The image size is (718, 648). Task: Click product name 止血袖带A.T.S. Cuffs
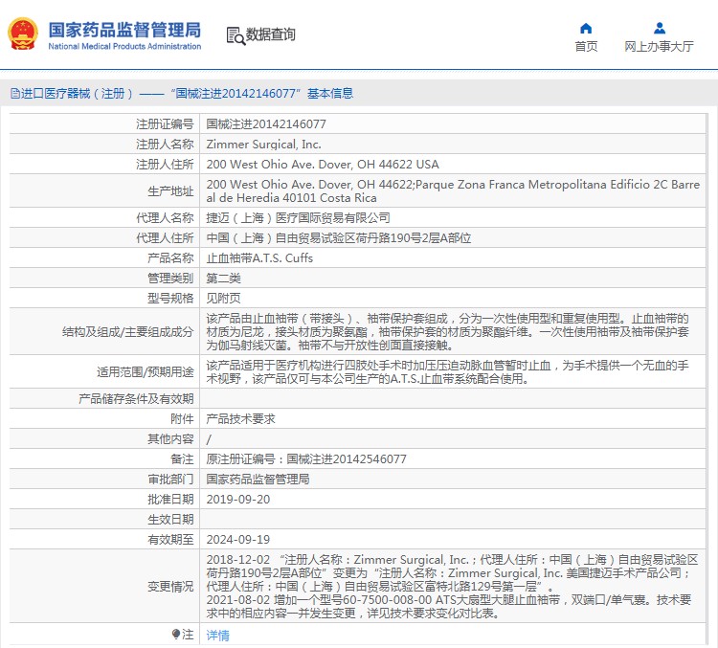[x=259, y=258]
